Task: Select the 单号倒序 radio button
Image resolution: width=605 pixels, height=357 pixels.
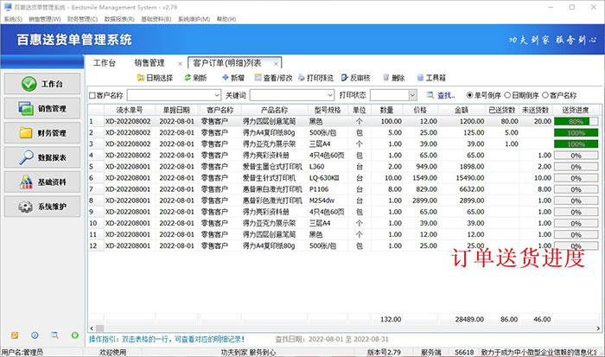Action: (x=469, y=95)
